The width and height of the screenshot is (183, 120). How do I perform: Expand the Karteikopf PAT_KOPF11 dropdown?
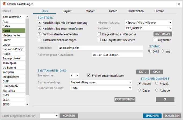click(x=148, y=28)
